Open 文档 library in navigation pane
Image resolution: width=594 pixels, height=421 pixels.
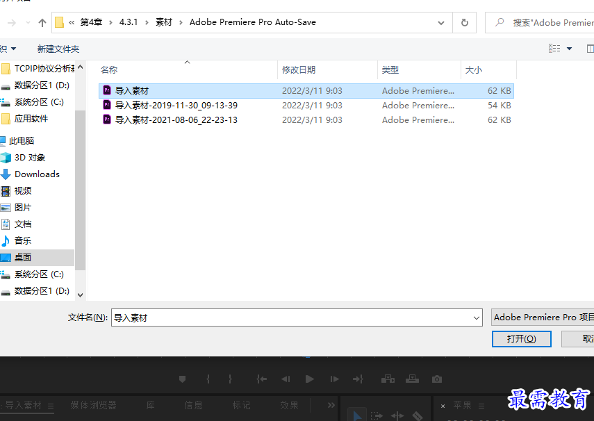coord(16,224)
